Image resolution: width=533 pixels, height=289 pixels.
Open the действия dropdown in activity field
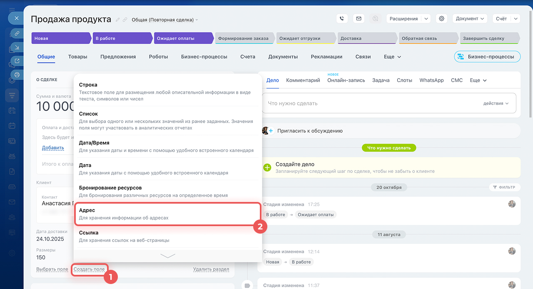pyautogui.click(x=496, y=103)
